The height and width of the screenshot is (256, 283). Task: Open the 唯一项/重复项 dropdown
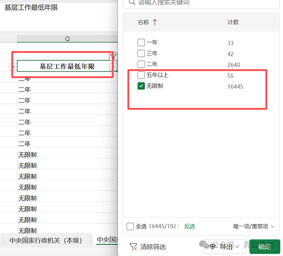click(254, 226)
